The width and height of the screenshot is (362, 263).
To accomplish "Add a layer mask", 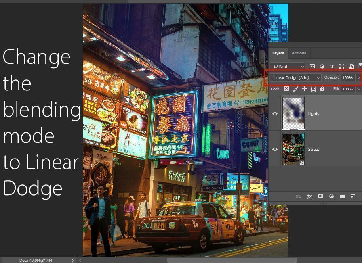I will pyautogui.click(x=320, y=196).
